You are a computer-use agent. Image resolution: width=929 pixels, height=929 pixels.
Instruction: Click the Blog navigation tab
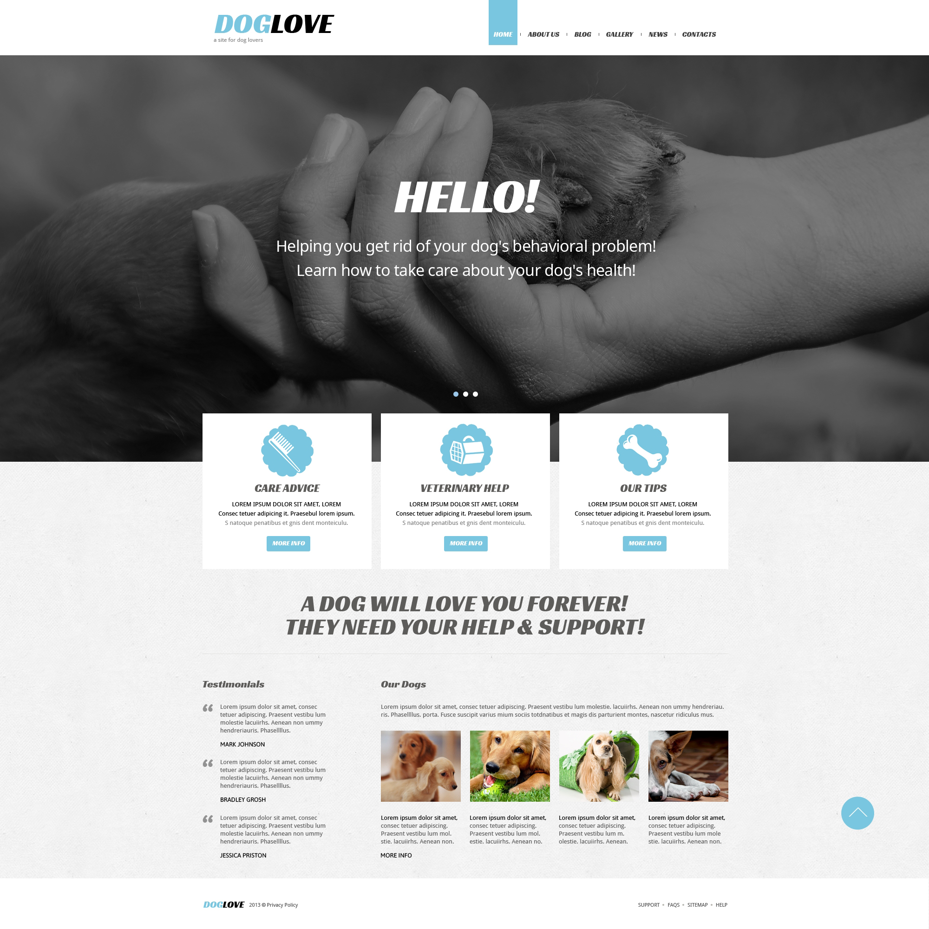point(581,34)
